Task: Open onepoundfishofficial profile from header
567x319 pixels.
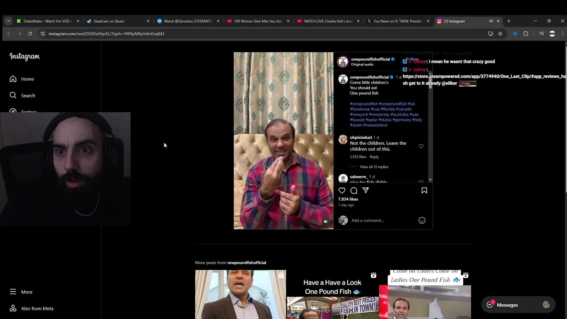Action: click(x=370, y=59)
